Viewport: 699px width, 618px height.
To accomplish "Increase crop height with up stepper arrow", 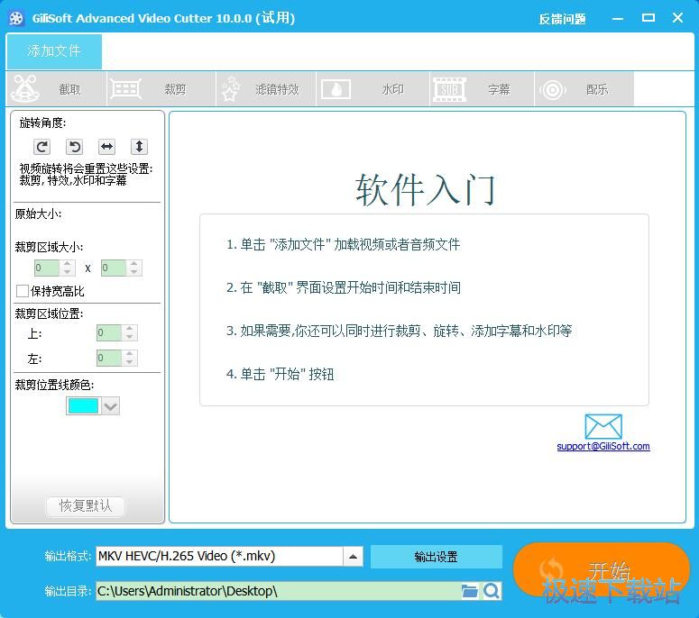I will (x=134, y=264).
